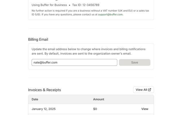Click the Date column header

(x=35, y=99)
